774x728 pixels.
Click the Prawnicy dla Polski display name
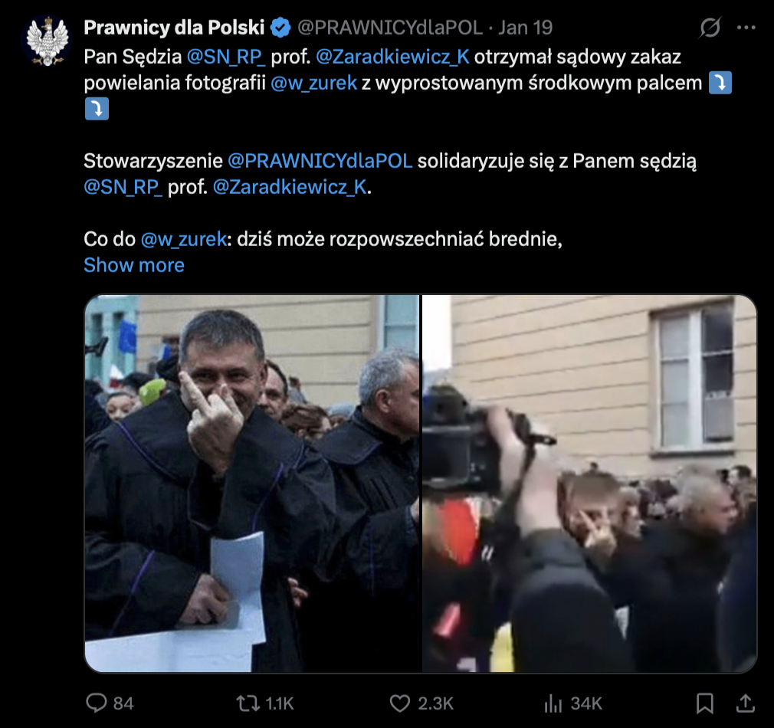(x=174, y=28)
